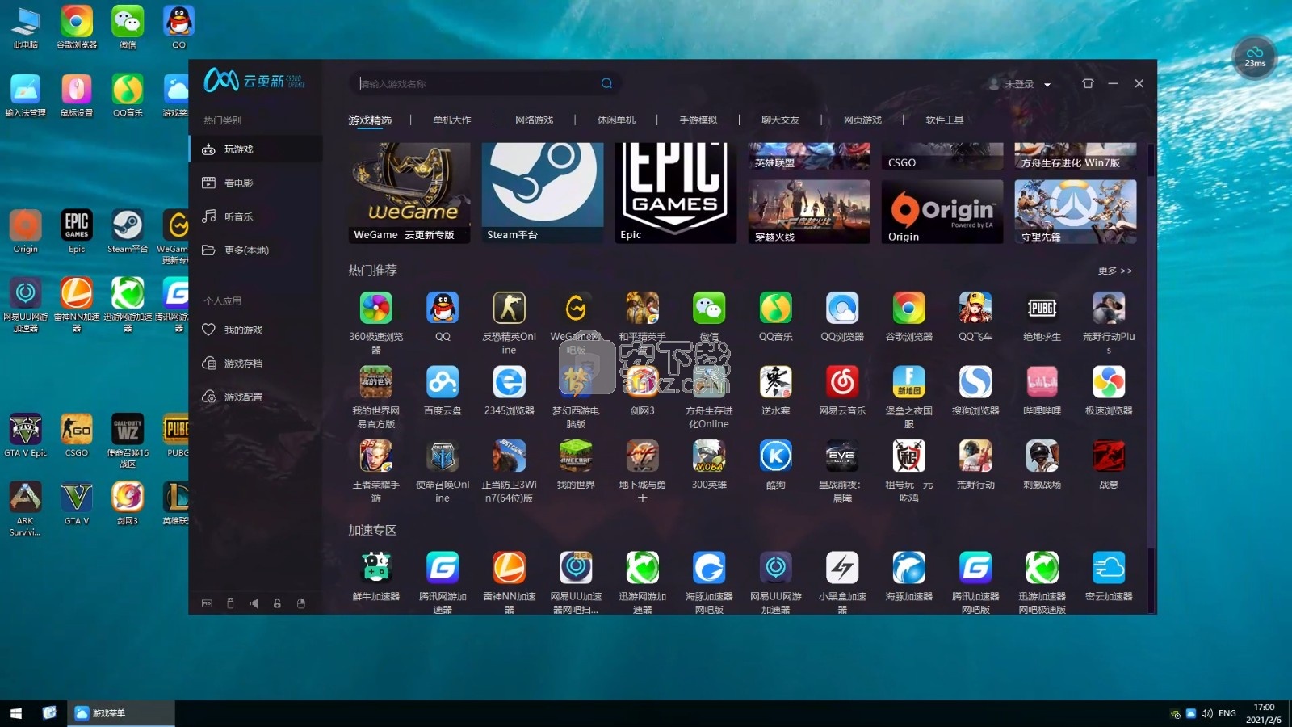The image size is (1292, 727).
Task: Open Steam平台 banner tile
Action: pyautogui.click(x=543, y=193)
